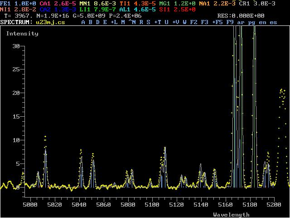Click the FE1 concentration value 1.0E+0

[25, 3]
